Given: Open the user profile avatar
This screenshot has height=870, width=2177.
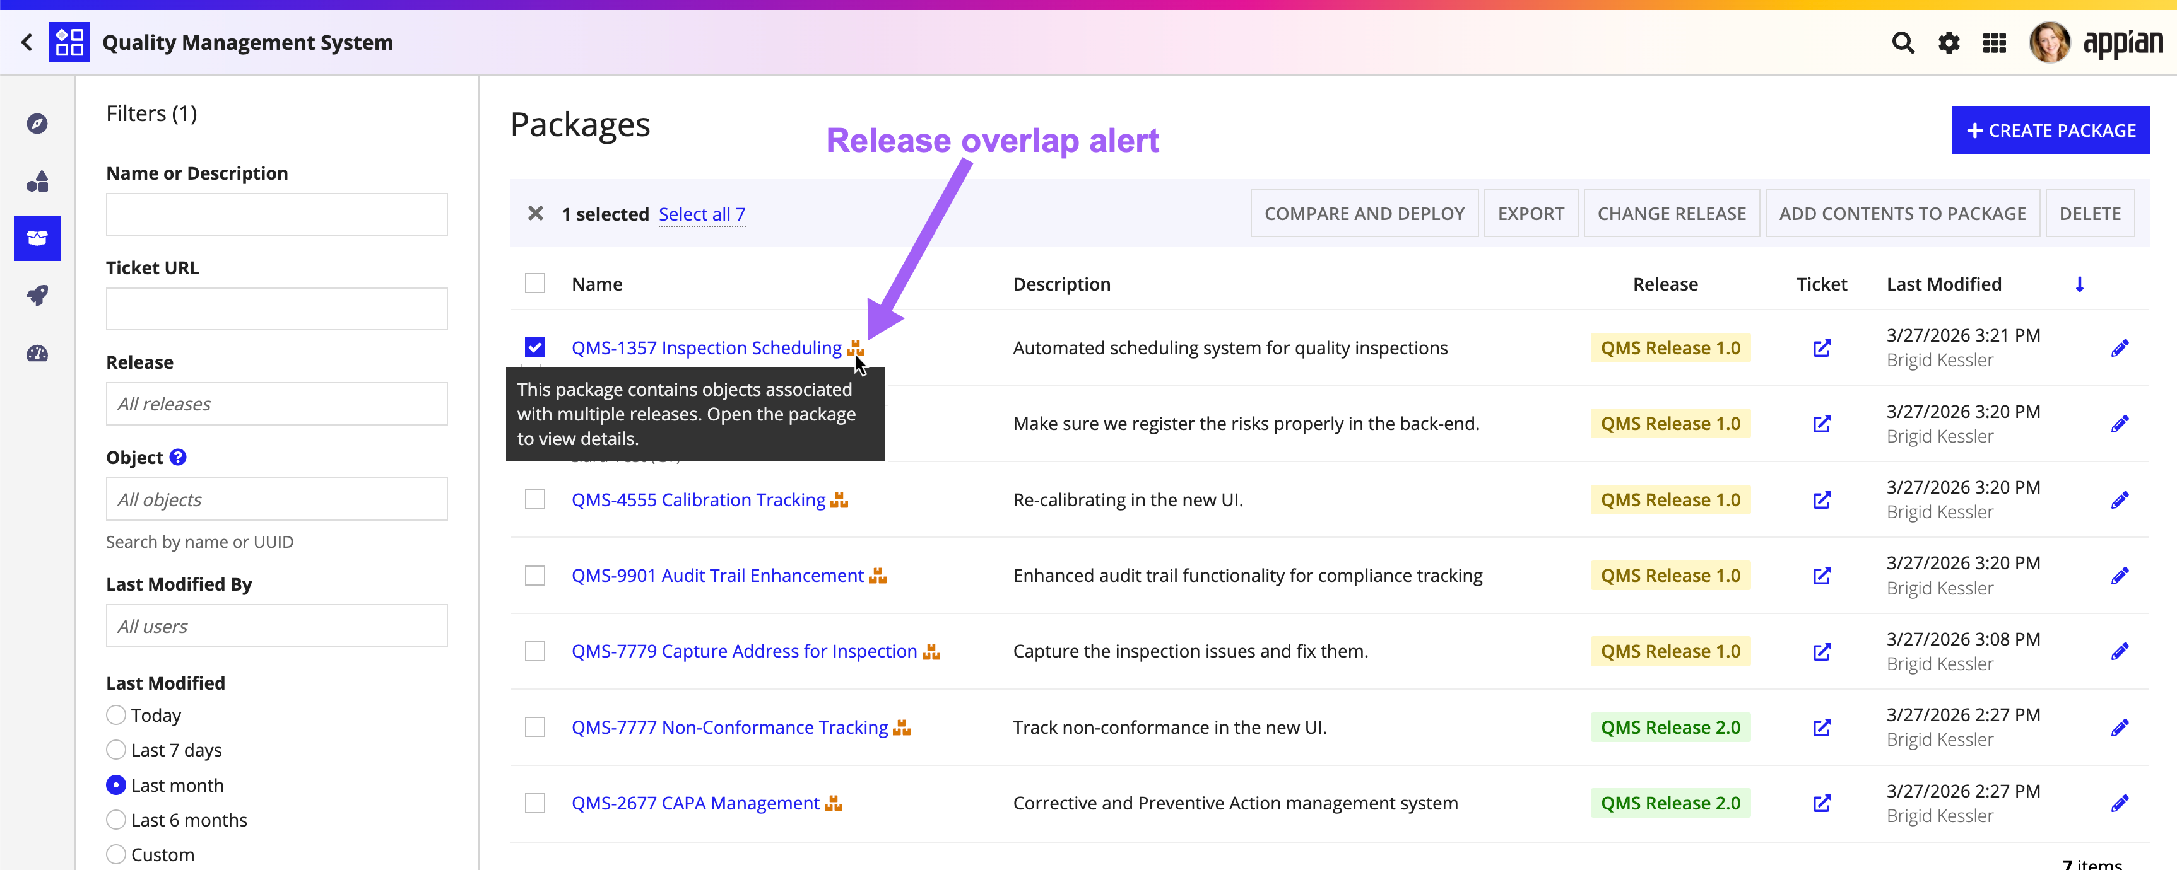Looking at the screenshot, I should point(2050,42).
